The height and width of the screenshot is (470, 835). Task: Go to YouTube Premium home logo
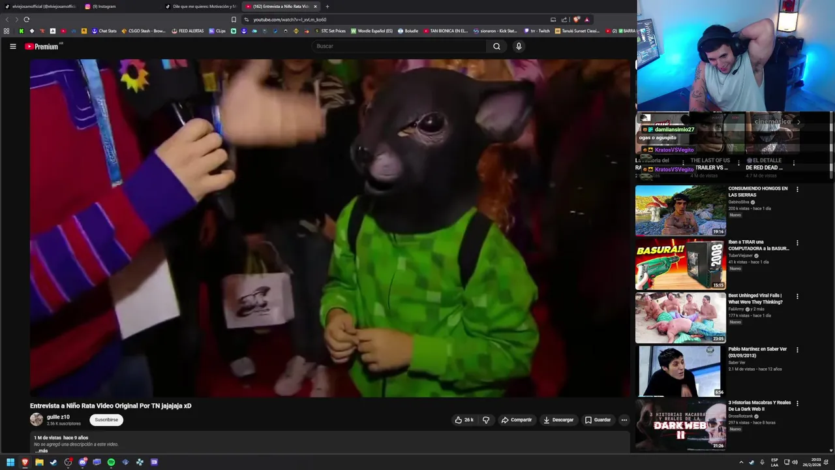click(x=42, y=46)
